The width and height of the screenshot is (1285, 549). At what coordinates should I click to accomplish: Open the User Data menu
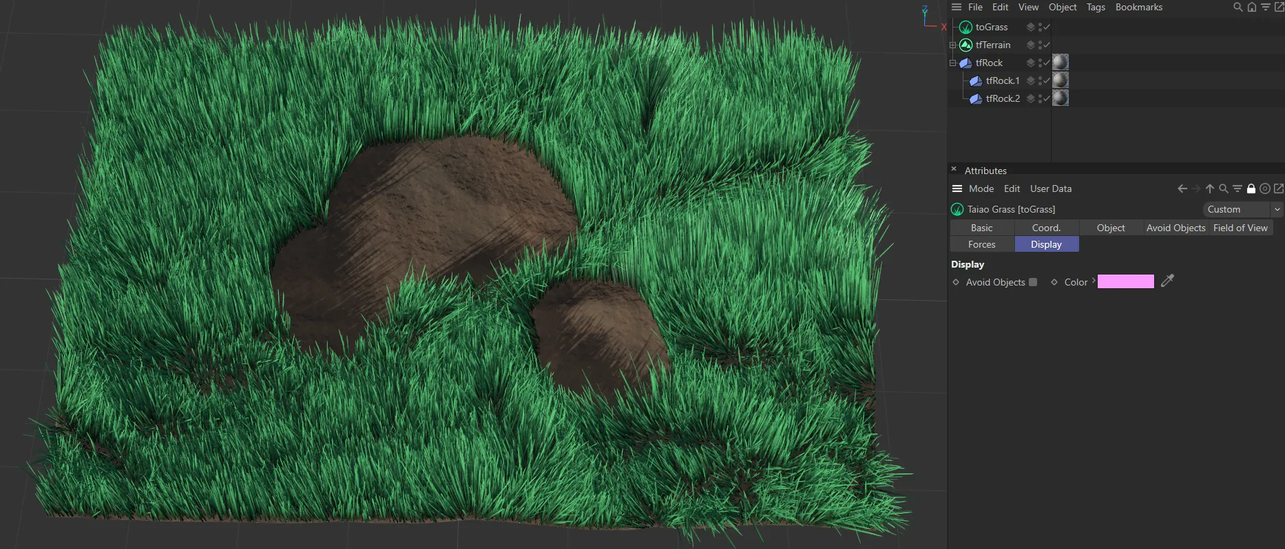pos(1051,189)
